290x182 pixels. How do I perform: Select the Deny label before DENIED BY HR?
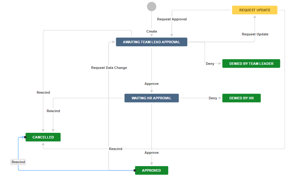tap(213, 98)
